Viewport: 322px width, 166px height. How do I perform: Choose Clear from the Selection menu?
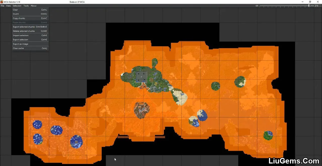point(30,10)
